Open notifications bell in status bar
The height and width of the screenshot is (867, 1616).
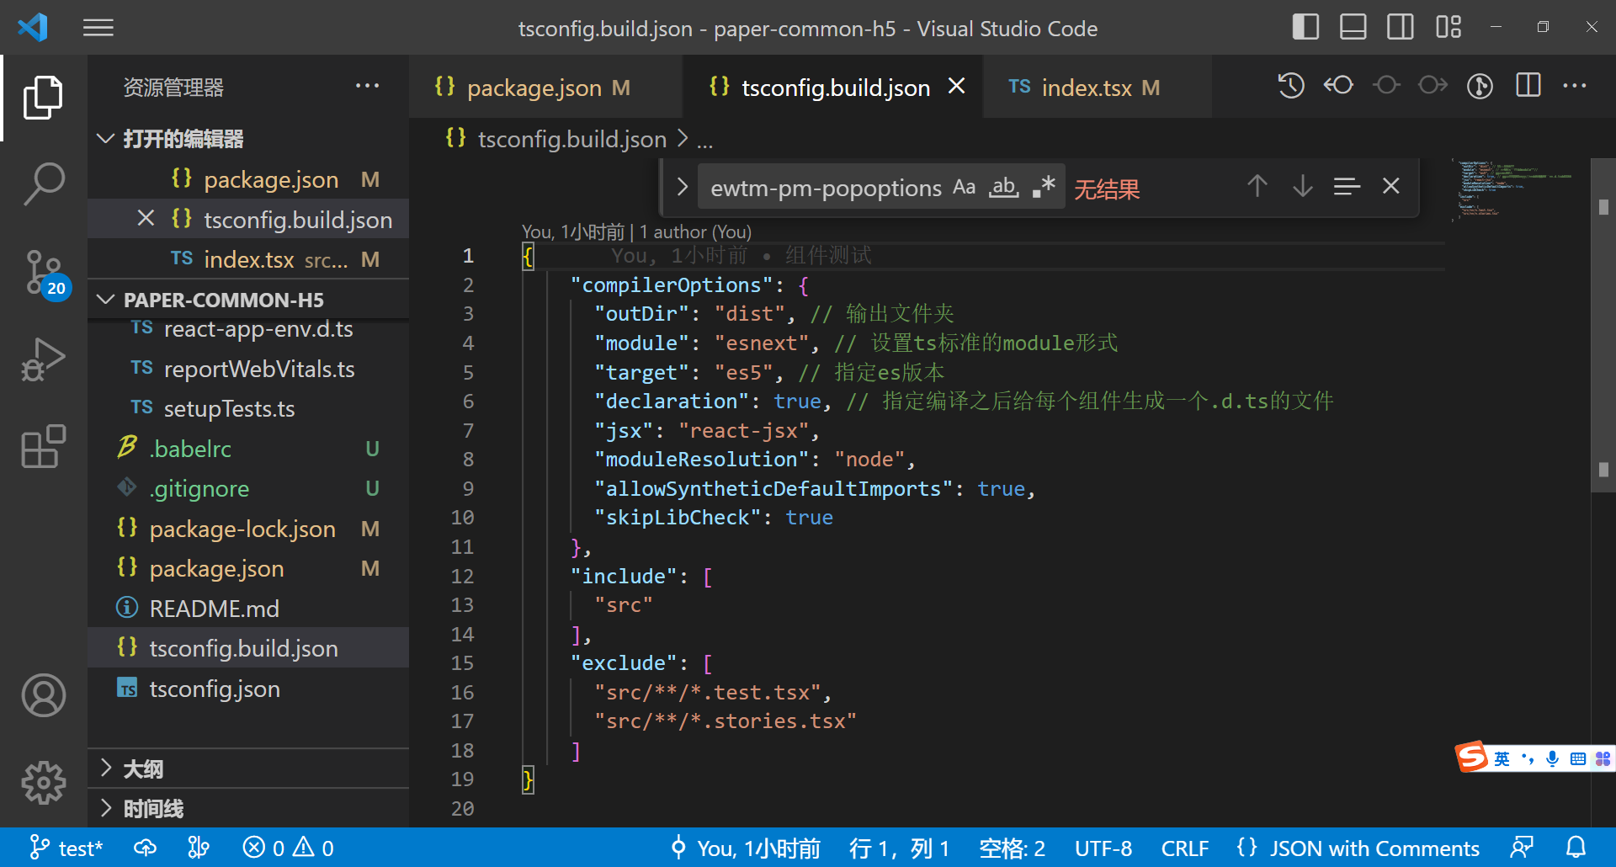coord(1576,848)
